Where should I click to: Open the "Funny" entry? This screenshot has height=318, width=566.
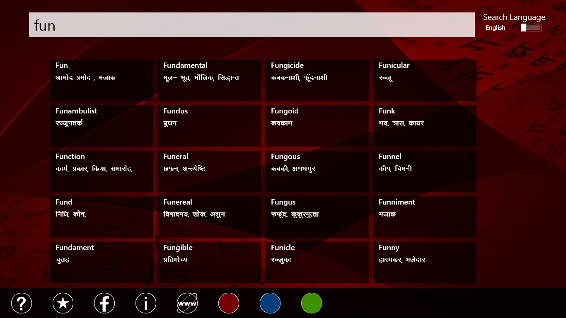point(424,262)
